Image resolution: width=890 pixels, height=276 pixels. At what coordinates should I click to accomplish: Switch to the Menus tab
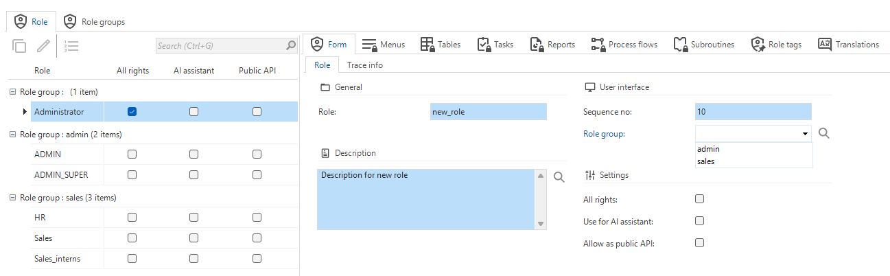click(x=384, y=45)
